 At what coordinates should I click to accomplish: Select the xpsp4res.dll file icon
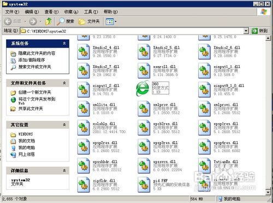204,147
